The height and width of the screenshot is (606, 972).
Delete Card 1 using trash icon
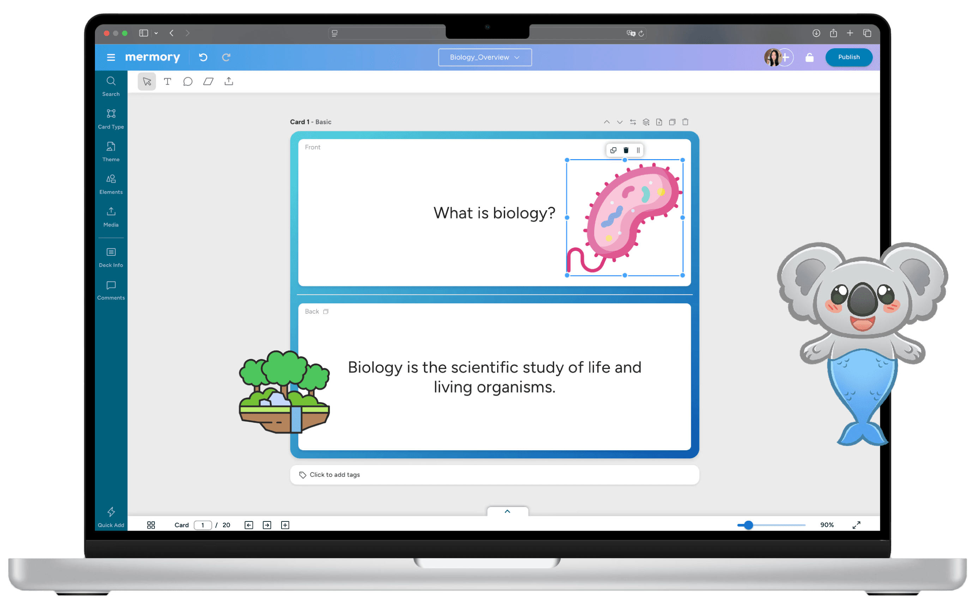pos(686,122)
